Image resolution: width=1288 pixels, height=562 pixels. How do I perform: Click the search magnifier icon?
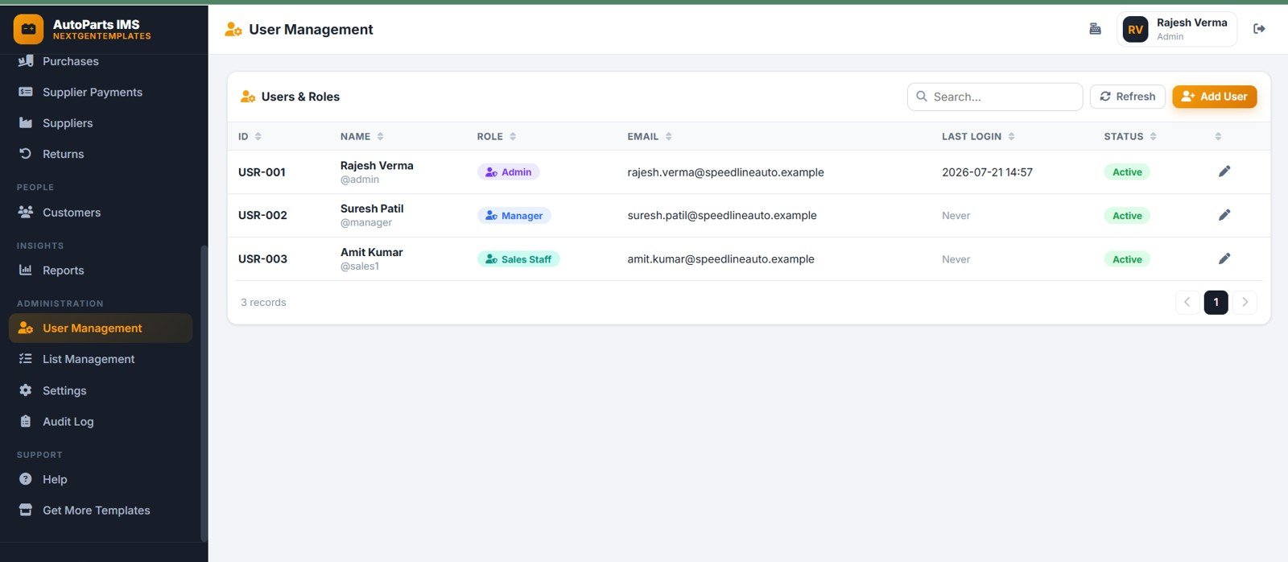pos(922,97)
